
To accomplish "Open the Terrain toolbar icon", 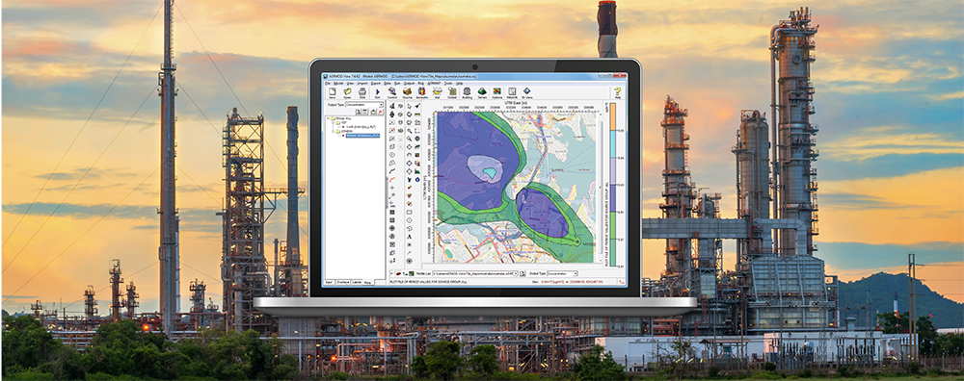I will click(x=482, y=91).
